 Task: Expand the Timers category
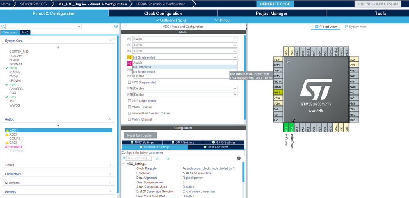tap(111, 165)
